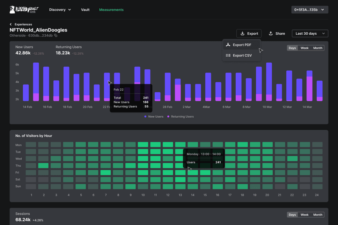Click the Friday hour 7 heatmap cell
This screenshot has width=338, height=225.
click(x=106, y=172)
